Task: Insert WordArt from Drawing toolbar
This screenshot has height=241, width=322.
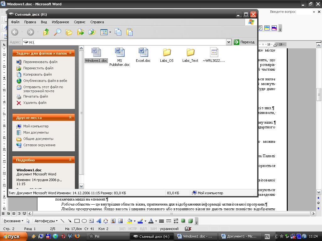Action: 98,221
